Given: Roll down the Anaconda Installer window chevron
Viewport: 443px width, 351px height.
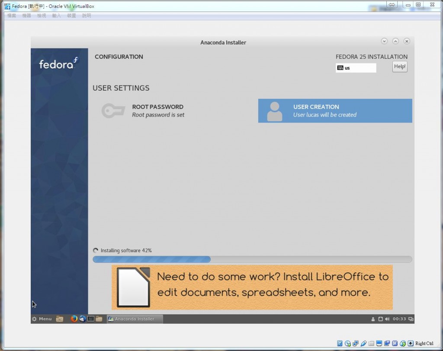Looking at the screenshot, I should coord(384,41).
